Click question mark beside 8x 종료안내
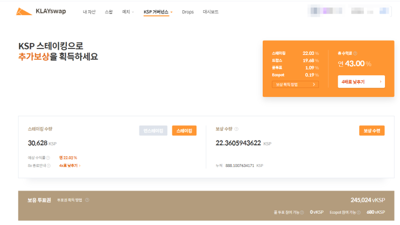Image resolution: width=400 pixels, height=225 pixels. (x=48, y=166)
